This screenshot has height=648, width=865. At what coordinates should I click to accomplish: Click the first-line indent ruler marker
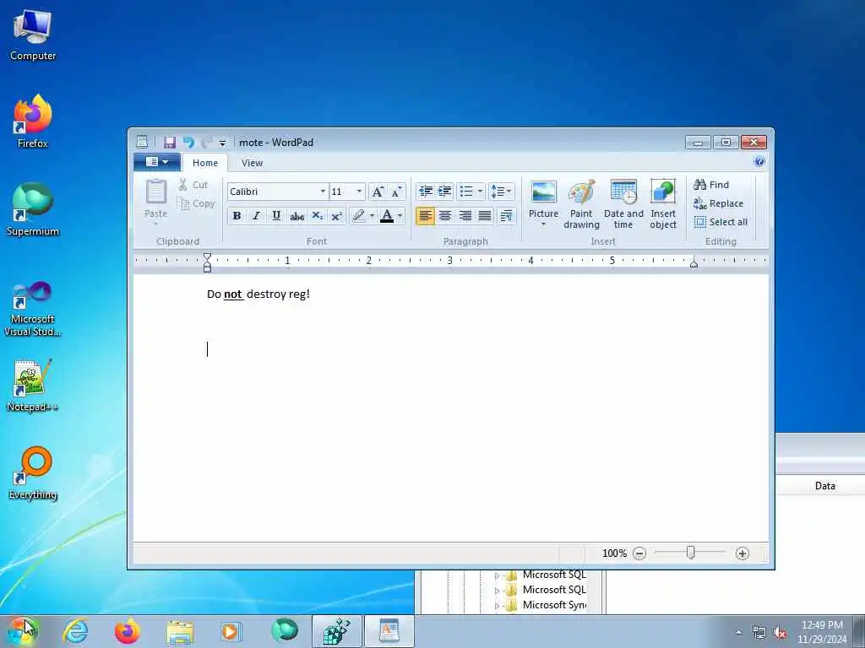pyautogui.click(x=207, y=256)
